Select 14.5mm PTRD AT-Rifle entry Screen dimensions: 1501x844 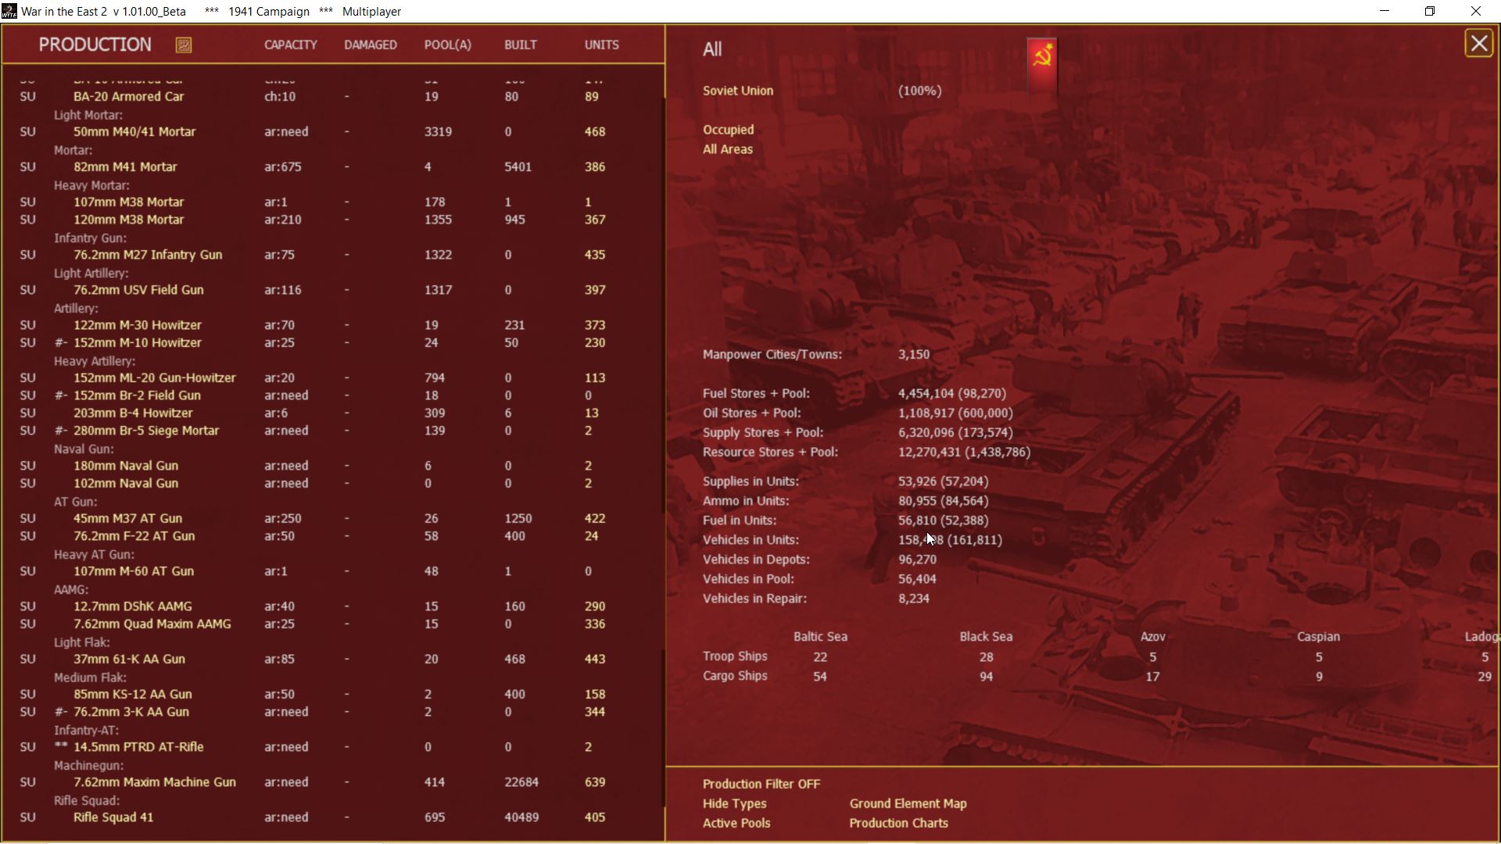pyautogui.click(x=138, y=747)
